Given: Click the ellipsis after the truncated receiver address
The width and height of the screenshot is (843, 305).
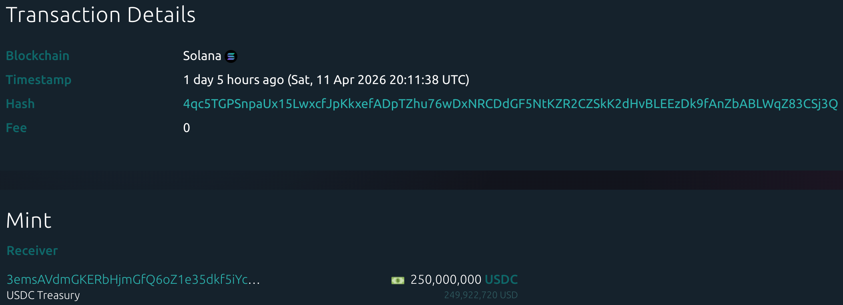Looking at the screenshot, I should pyautogui.click(x=254, y=280).
